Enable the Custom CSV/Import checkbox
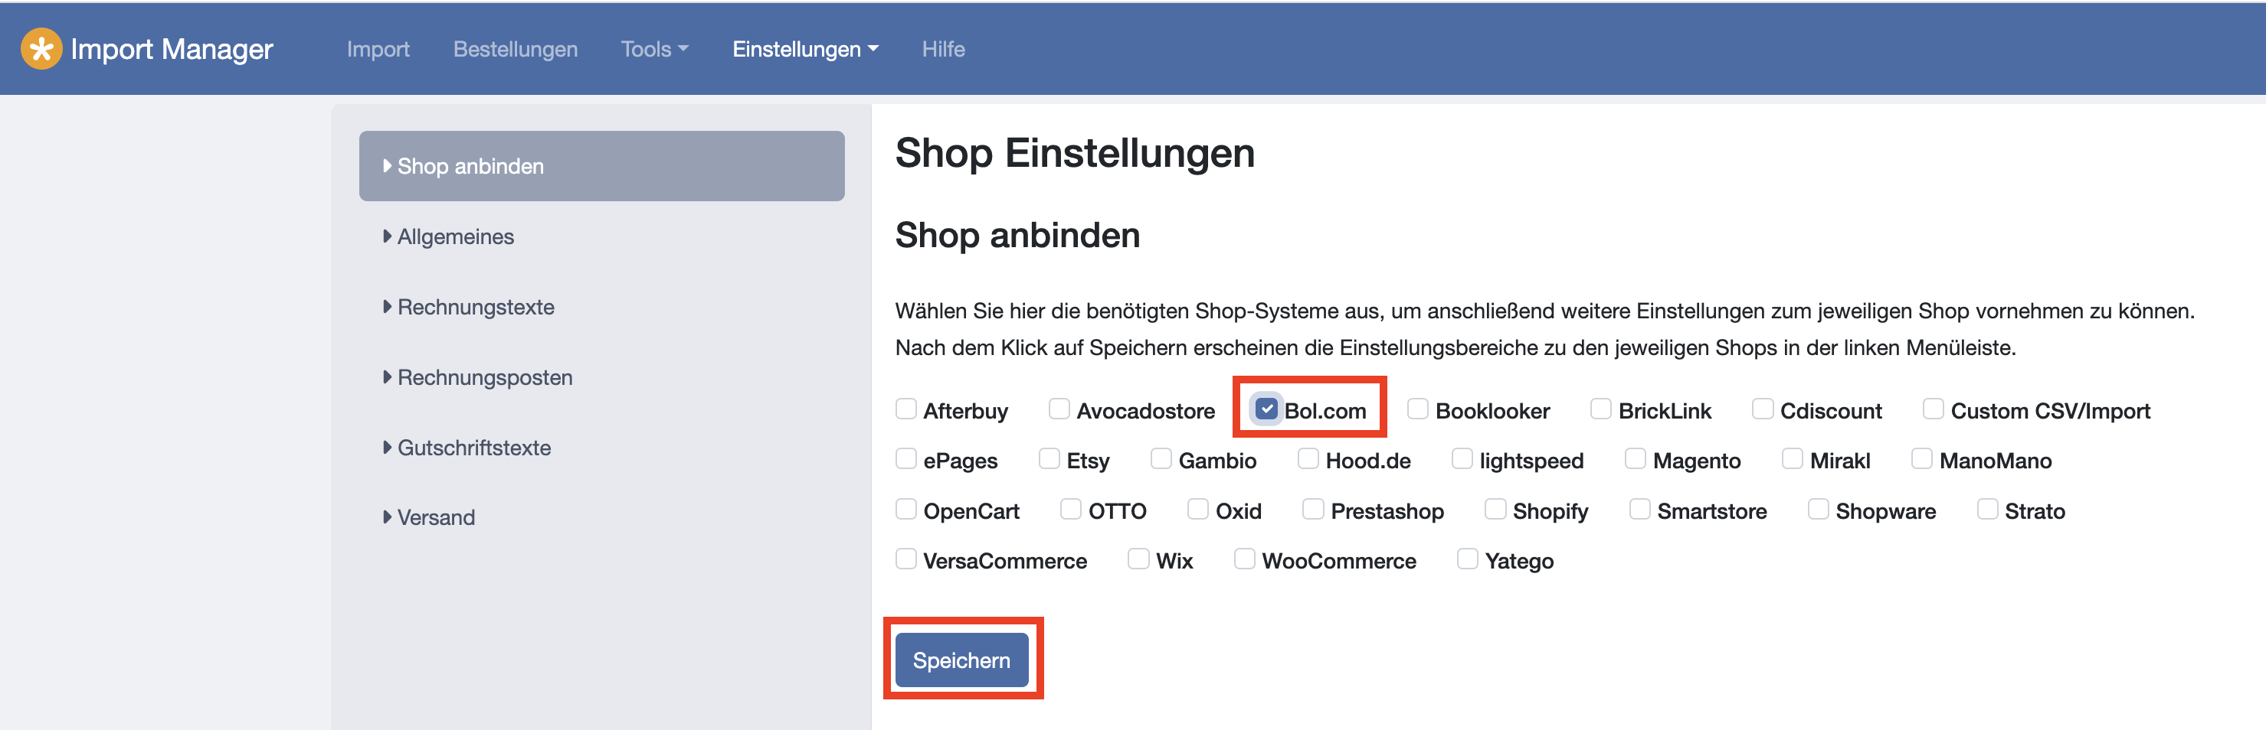 [1934, 409]
